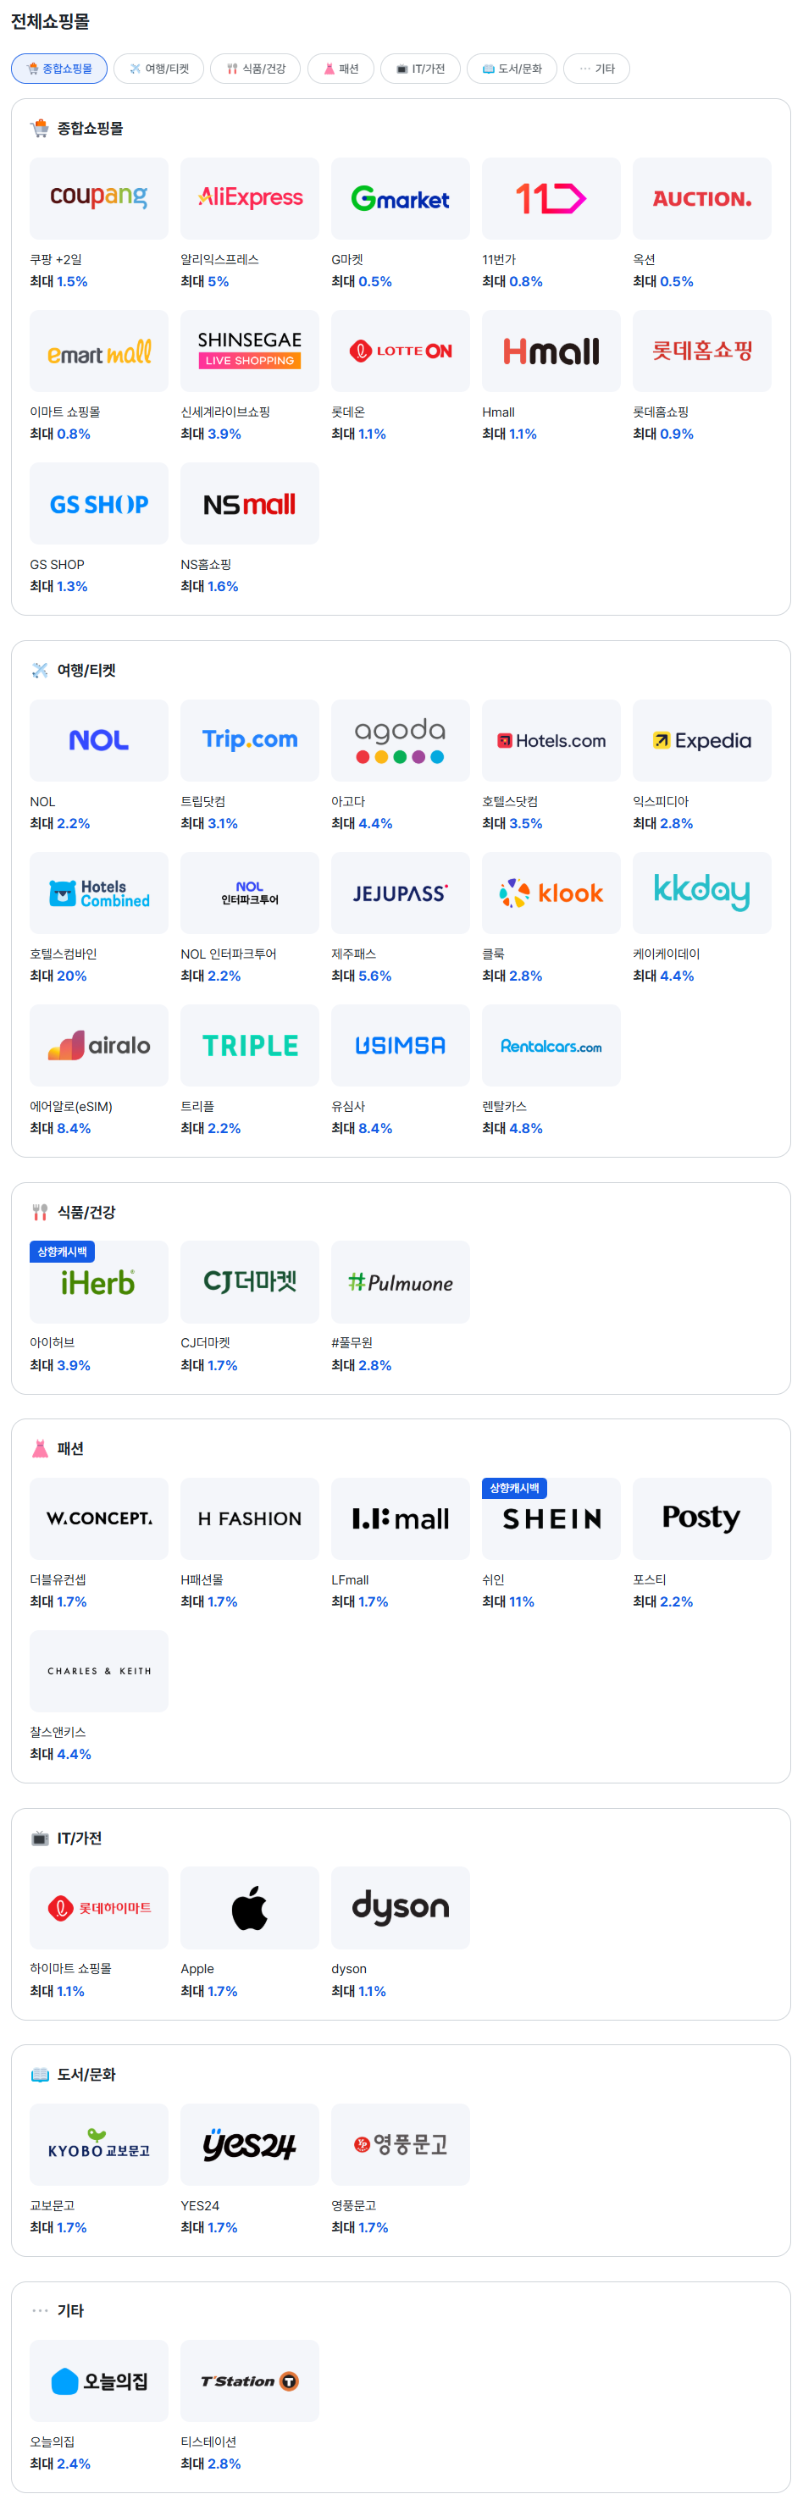803x2505 pixels.
Task: Select the Trip.com logo
Action: [249, 740]
